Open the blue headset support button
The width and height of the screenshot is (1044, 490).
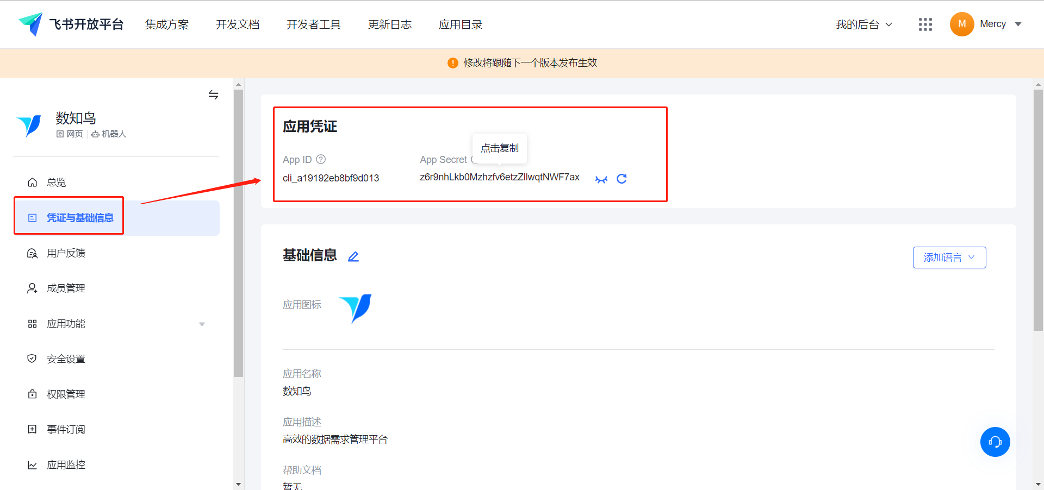point(995,442)
